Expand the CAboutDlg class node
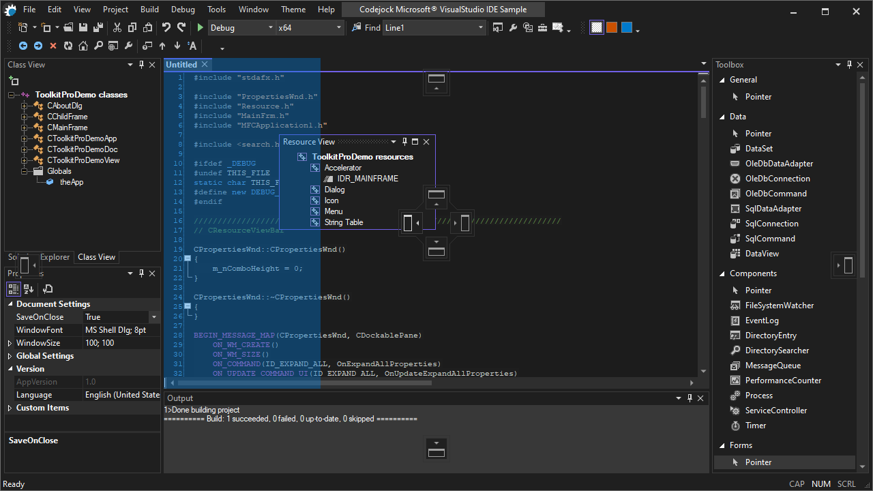This screenshot has width=873, height=491. (x=25, y=106)
